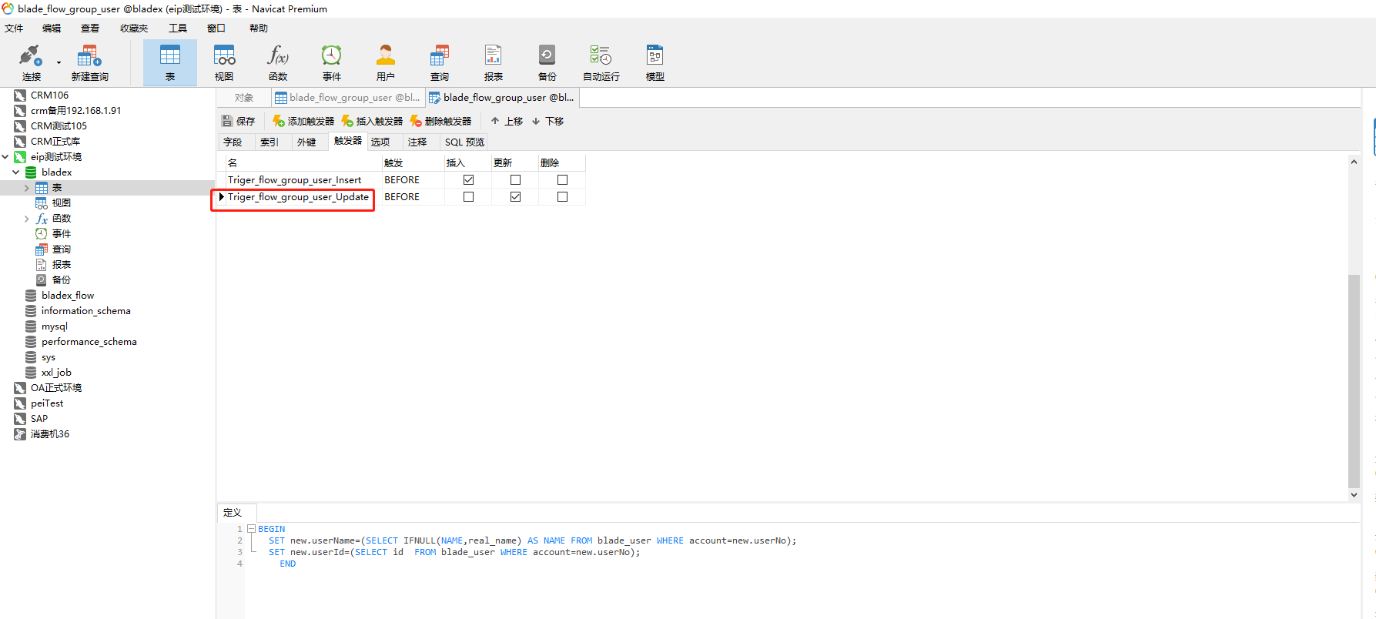1376x619 pixels.
Task: Open the Event (事件) toolbar icon
Action: [332, 62]
